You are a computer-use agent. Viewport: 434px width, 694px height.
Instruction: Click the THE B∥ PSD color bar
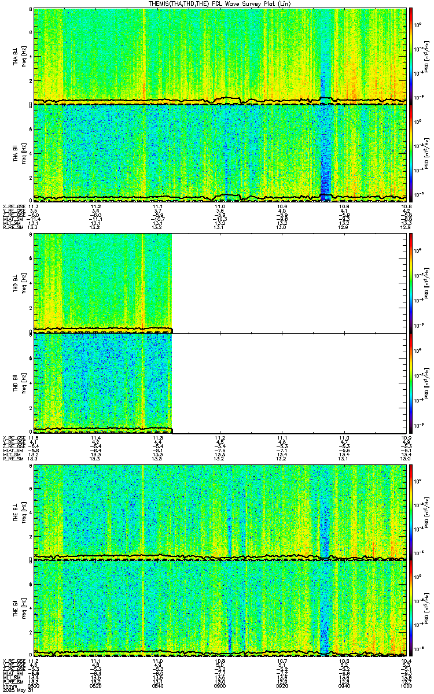click(x=411, y=608)
